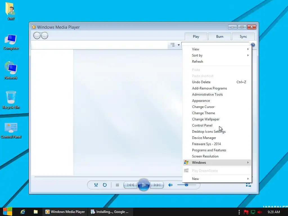The height and width of the screenshot is (216, 288).
Task: Choose Refresh from context menu
Action: (217, 62)
